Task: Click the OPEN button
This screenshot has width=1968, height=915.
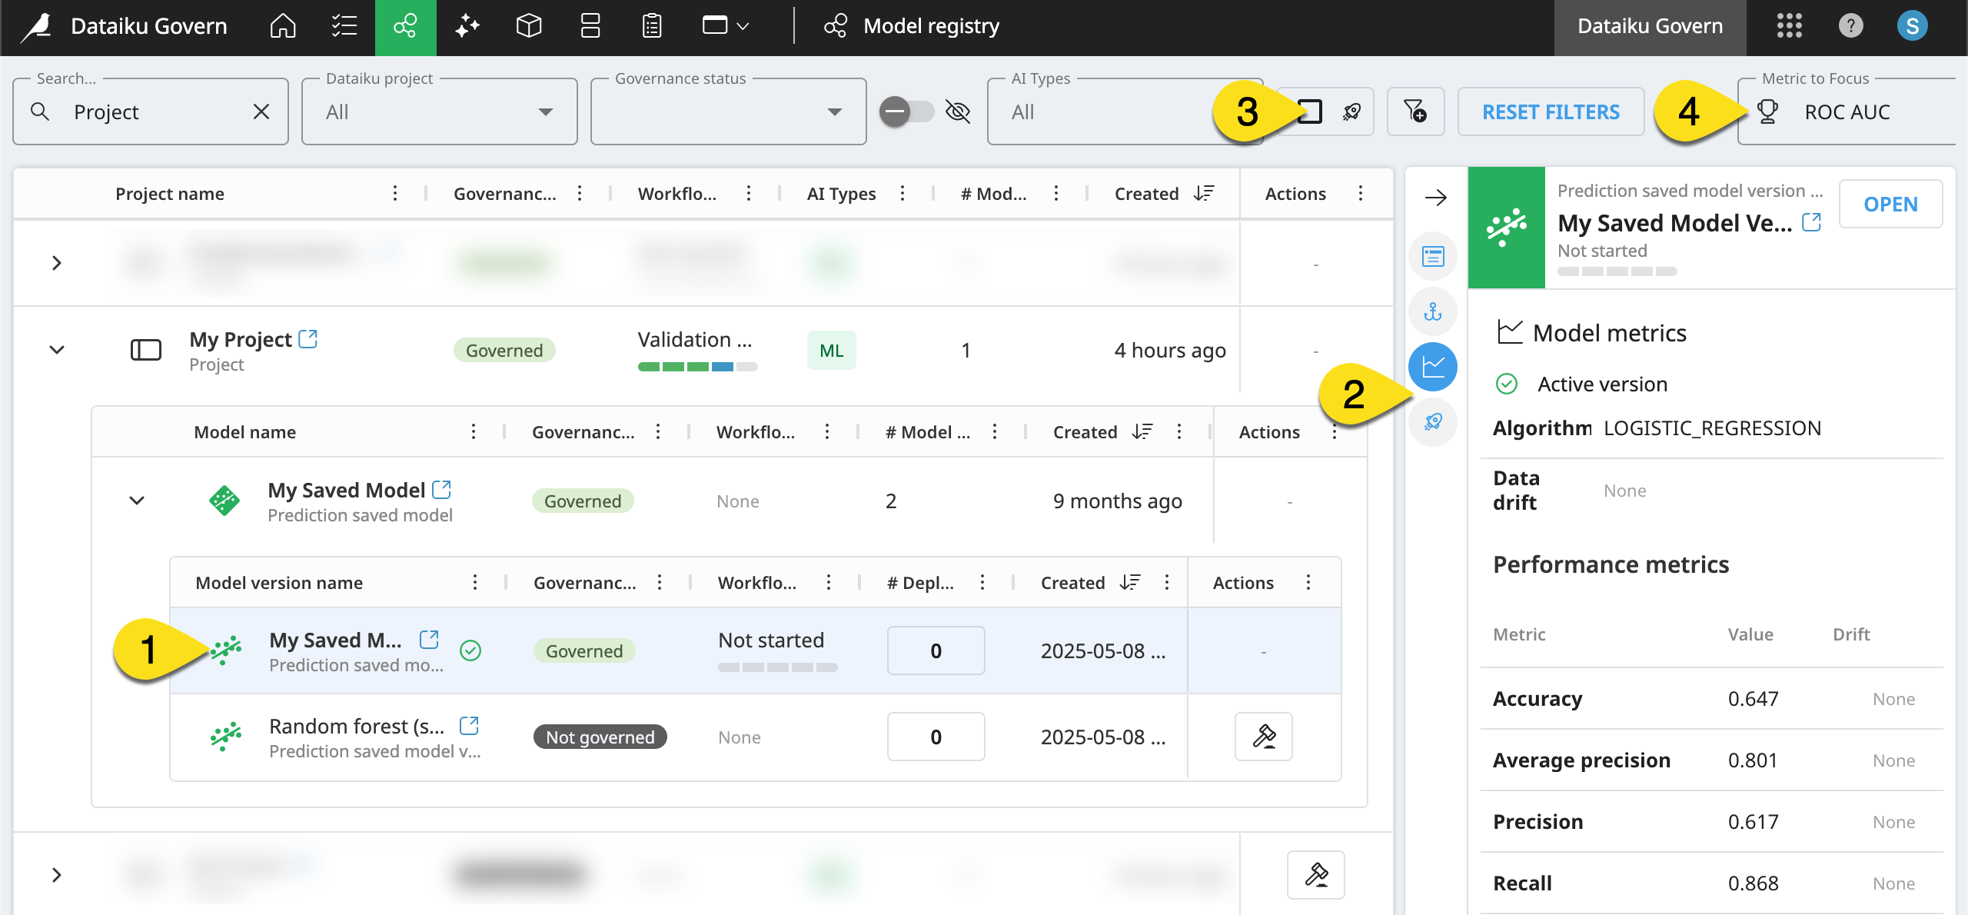Action: coord(1890,205)
